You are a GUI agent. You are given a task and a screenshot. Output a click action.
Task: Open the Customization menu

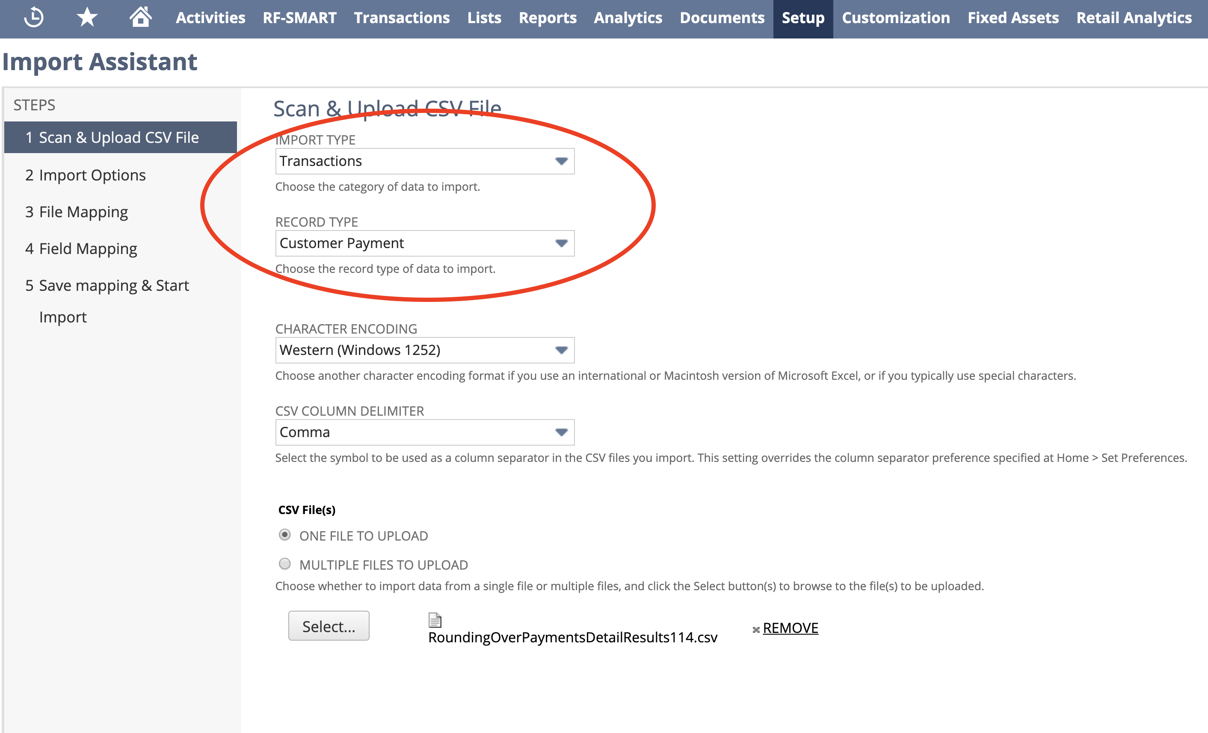pyautogui.click(x=896, y=18)
